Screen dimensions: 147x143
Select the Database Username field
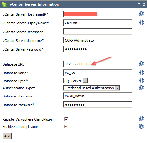(98, 96)
